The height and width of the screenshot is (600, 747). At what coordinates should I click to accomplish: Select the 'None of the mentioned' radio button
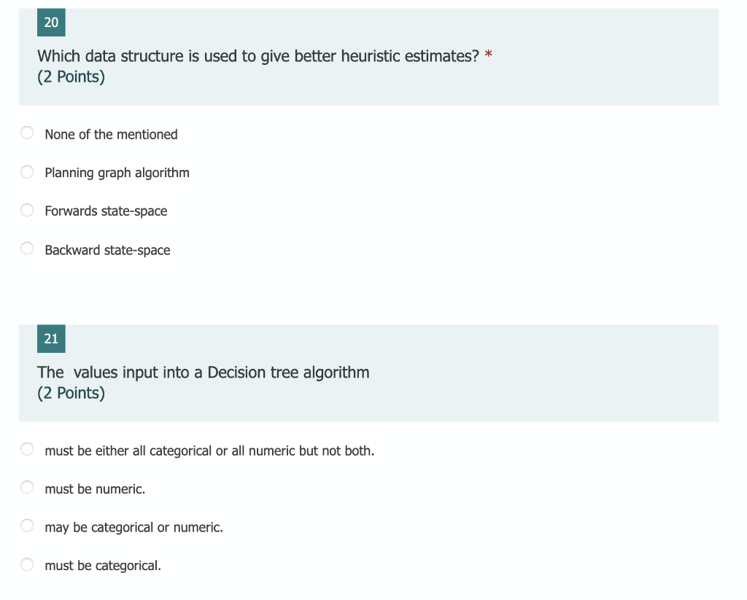pos(27,133)
